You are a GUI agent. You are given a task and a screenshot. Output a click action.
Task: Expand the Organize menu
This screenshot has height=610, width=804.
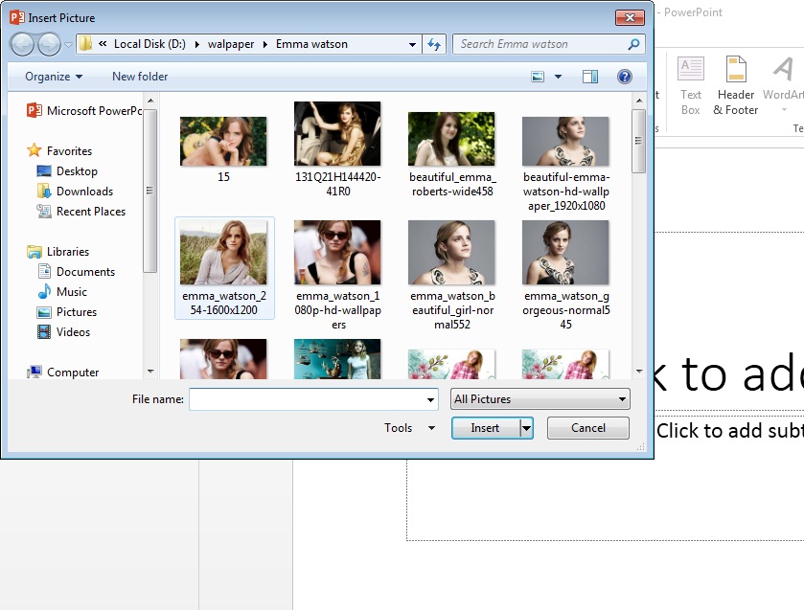click(x=49, y=77)
